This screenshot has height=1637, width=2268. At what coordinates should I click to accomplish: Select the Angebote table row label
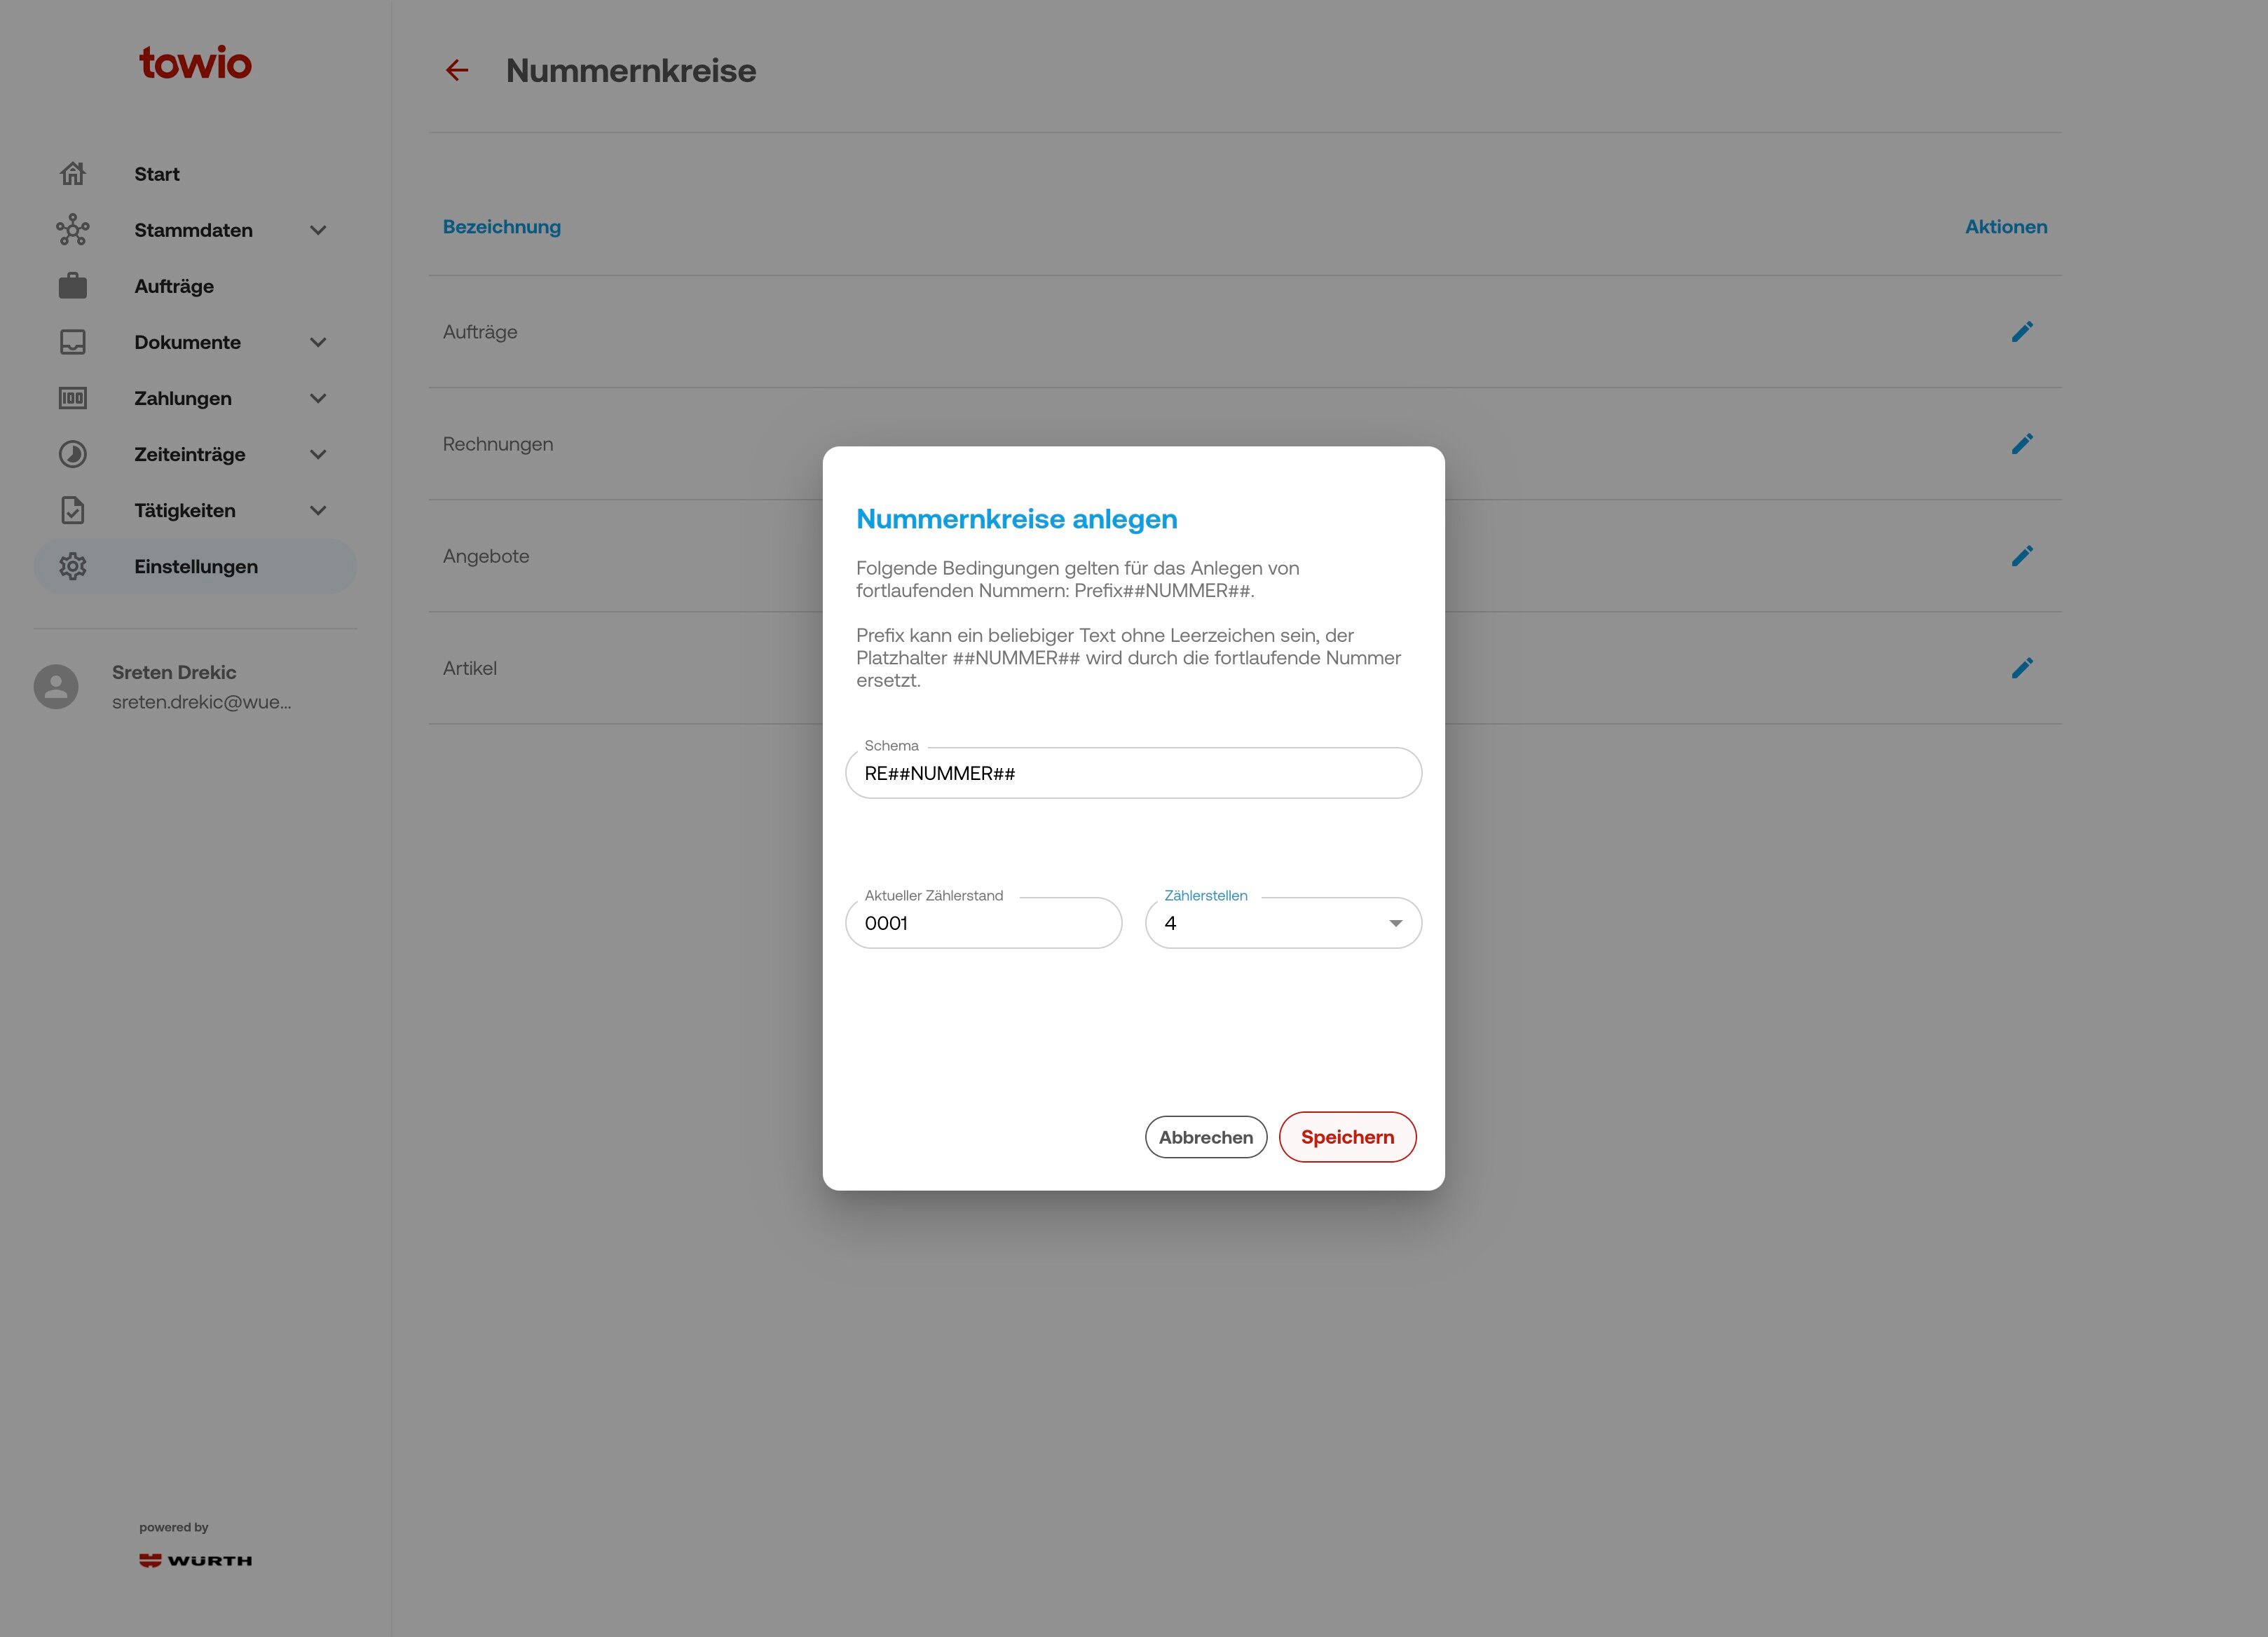(x=486, y=556)
